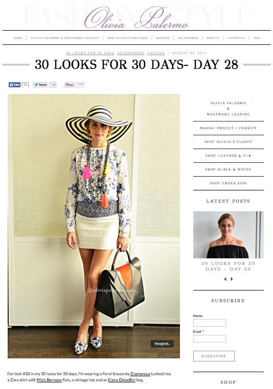Open the Elena Ghisellini bag link
Image resolution: width=273 pixels, height=389 pixels.
pos(122,380)
